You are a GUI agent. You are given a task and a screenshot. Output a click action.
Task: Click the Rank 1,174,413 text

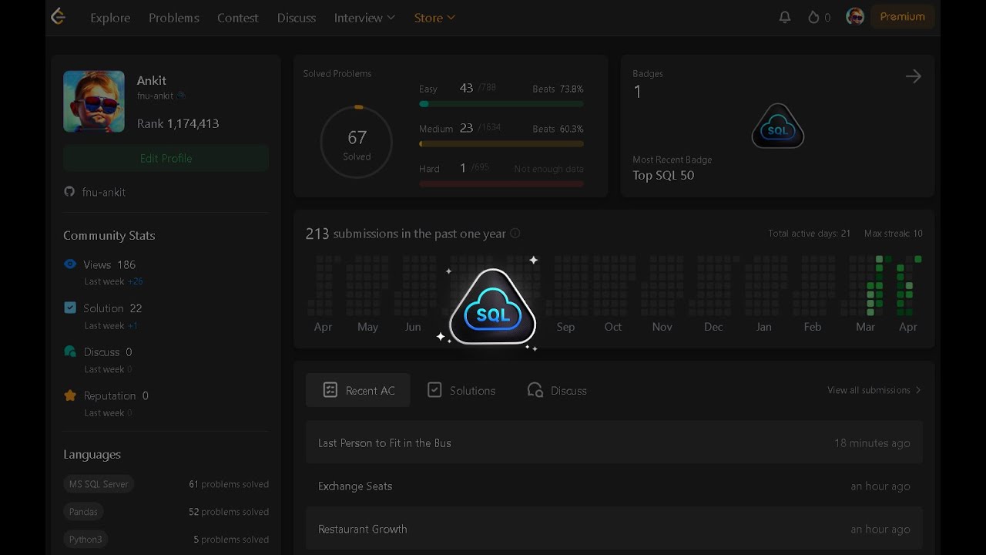(178, 123)
